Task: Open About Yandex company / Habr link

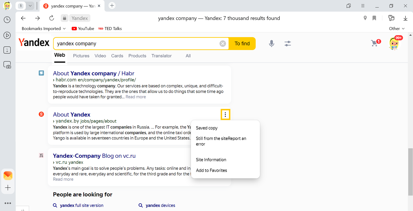Action: pyautogui.click(x=94, y=74)
